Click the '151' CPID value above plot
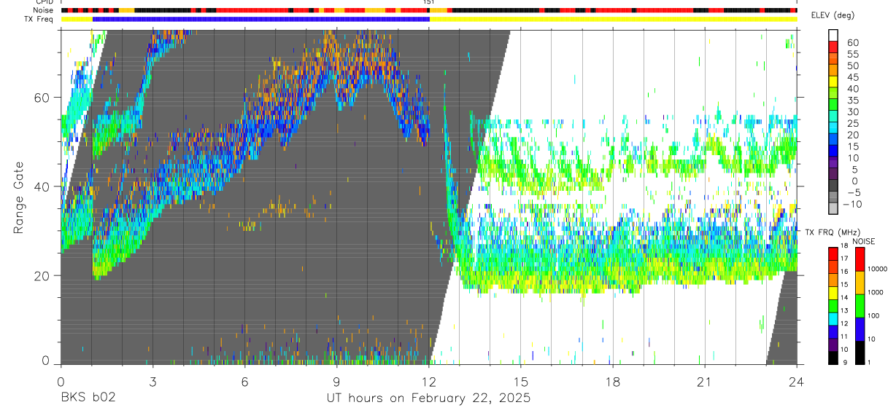The image size is (896, 413). [x=429, y=2]
